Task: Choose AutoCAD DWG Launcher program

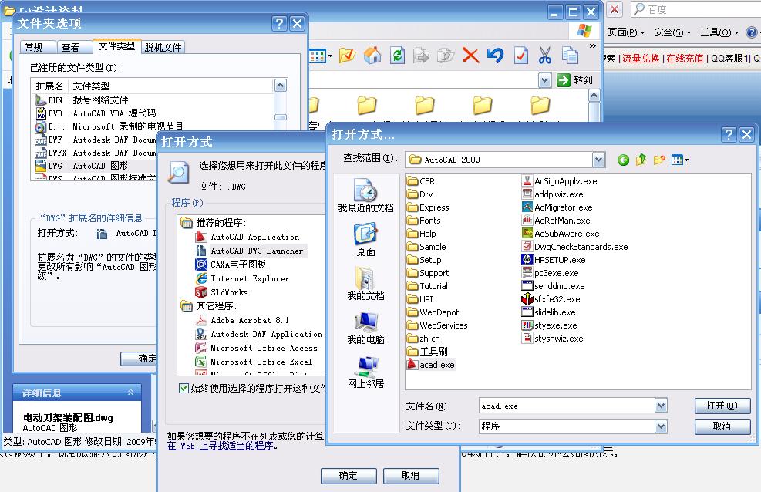Action: pos(250,251)
